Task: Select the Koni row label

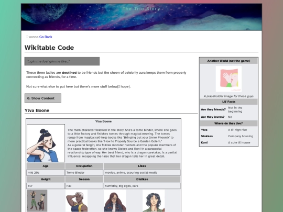Action: pyautogui.click(x=204, y=142)
